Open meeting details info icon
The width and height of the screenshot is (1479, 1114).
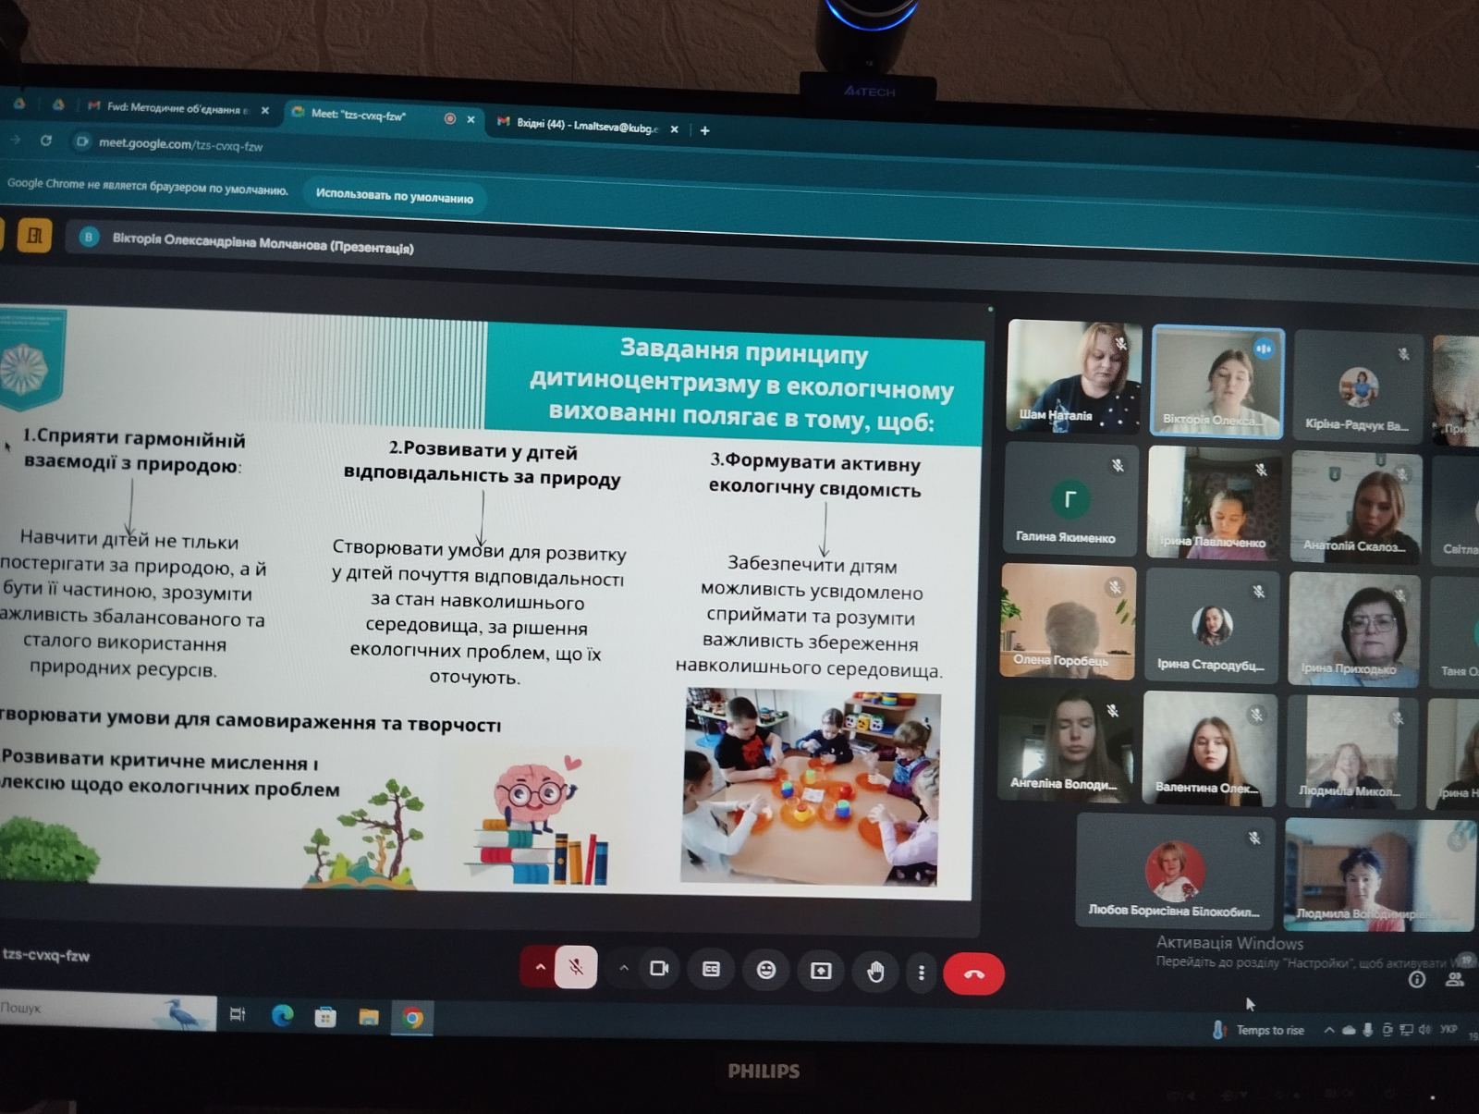[x=1416, y=980]
